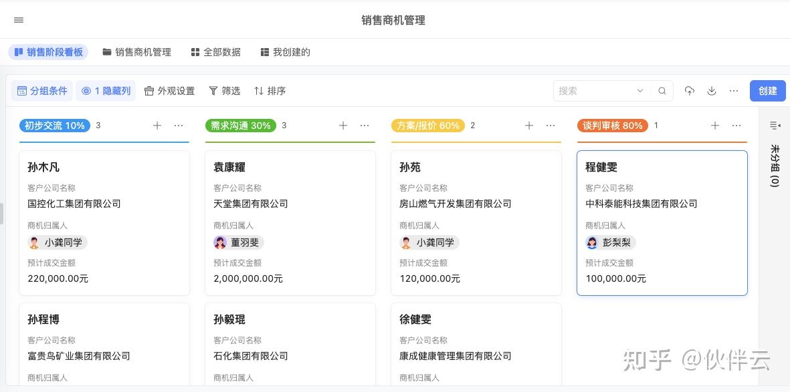The width and height of the screenshot is (790, 392).
Task: Open the 分组条件 grouping options
Action: click(42, 91)
